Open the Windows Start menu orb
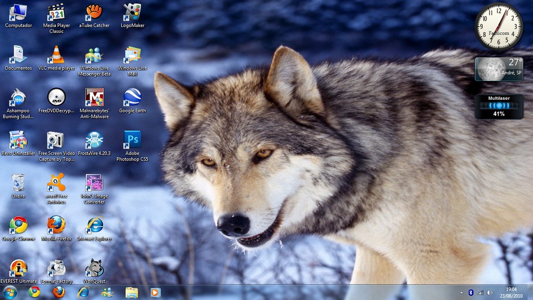Image resolution: width=533 pixels, height=300 pixels. [x=10, y=292]
